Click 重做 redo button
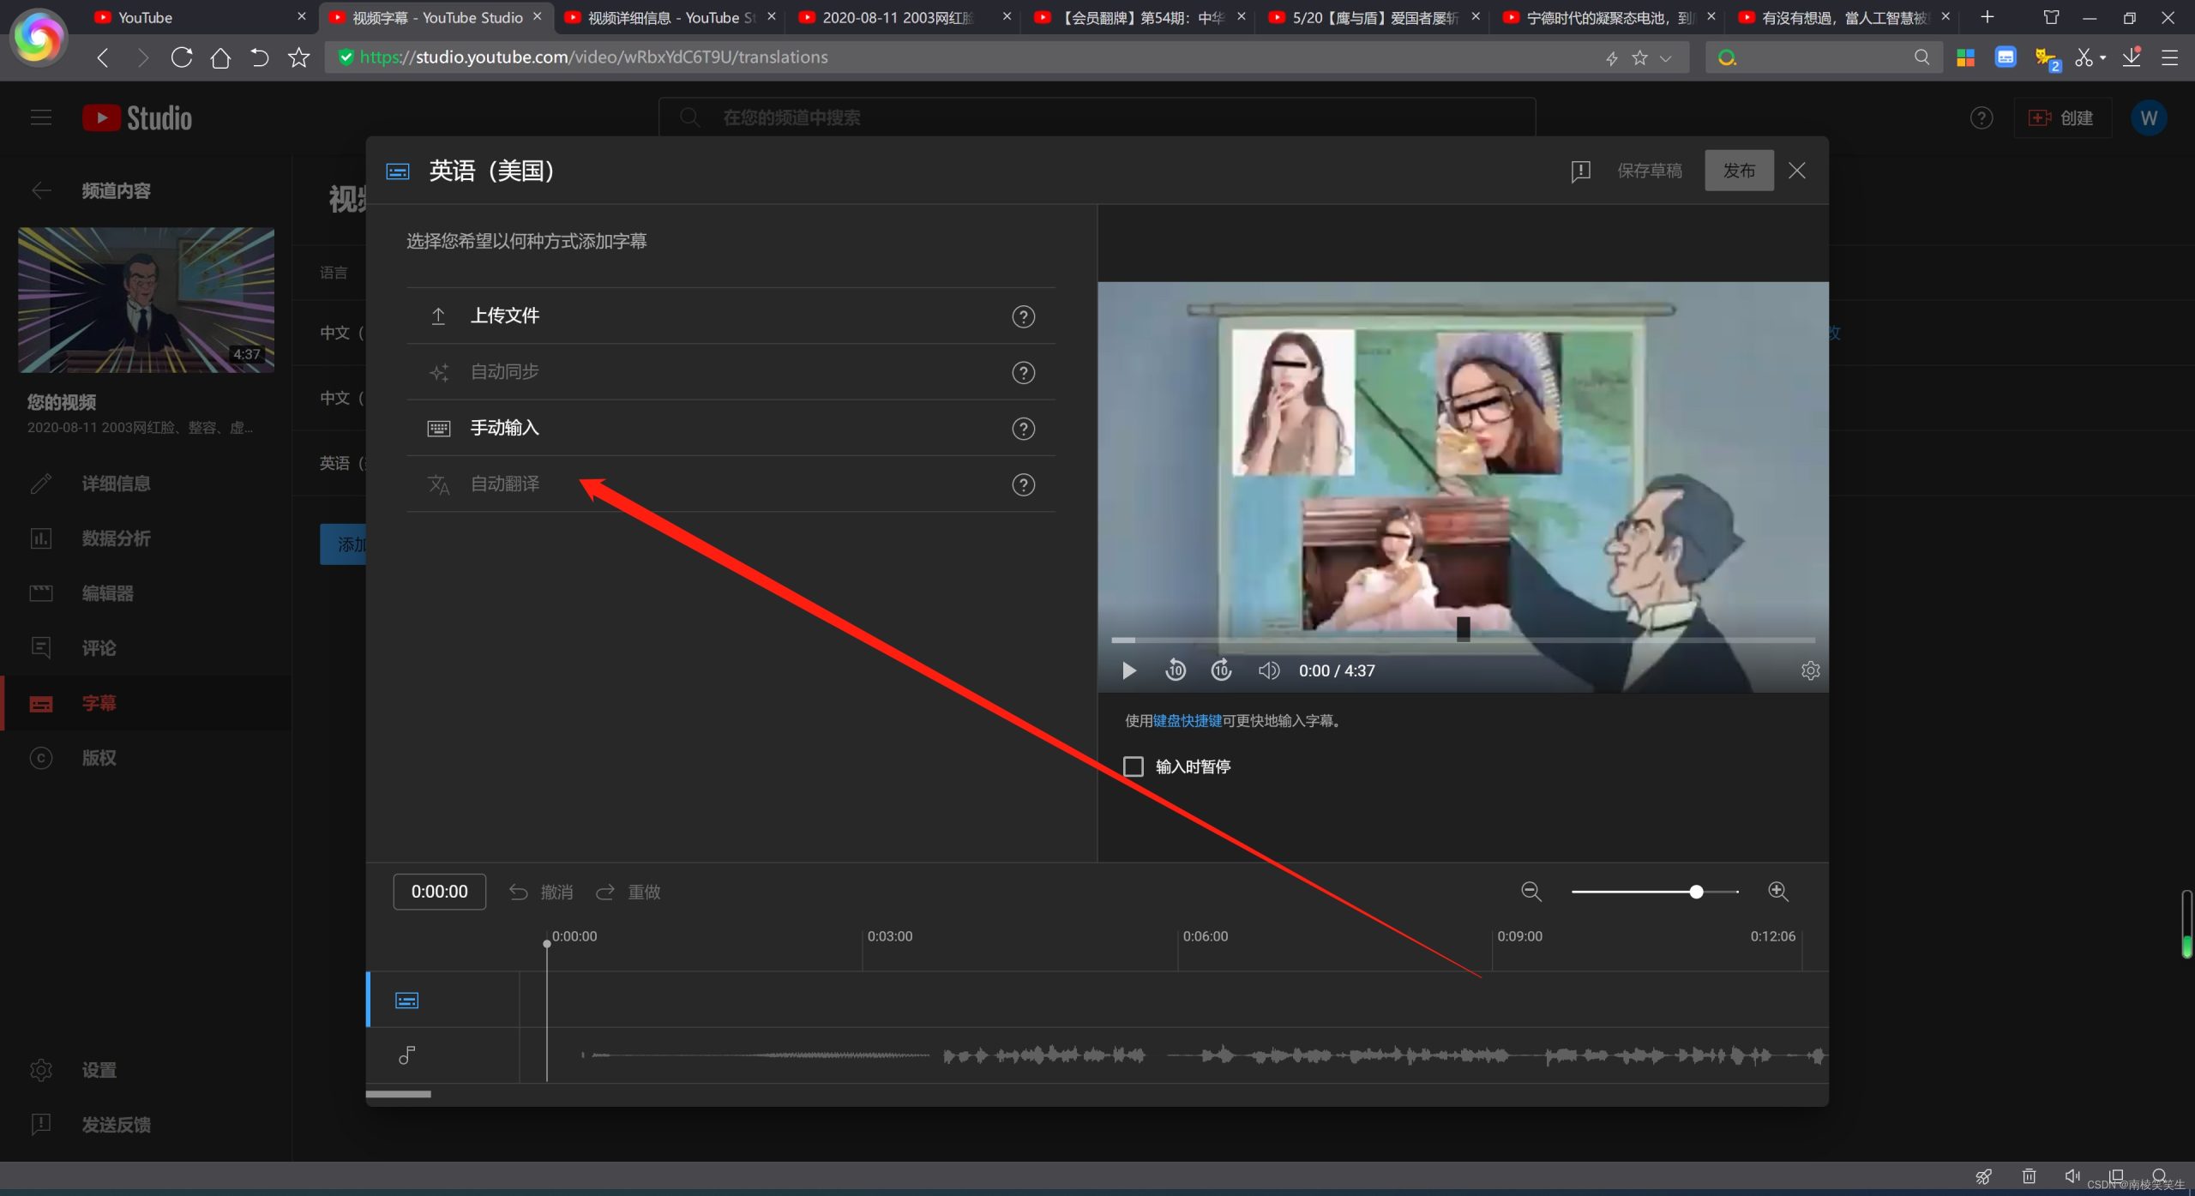2195x1196 pixels. tap(628, 892)
